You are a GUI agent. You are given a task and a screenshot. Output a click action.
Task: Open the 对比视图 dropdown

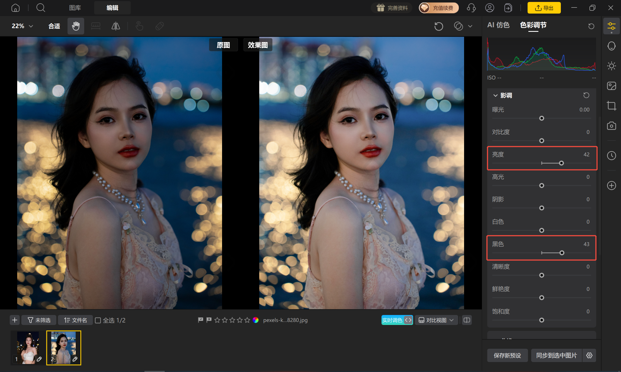(x=436, y=320)
